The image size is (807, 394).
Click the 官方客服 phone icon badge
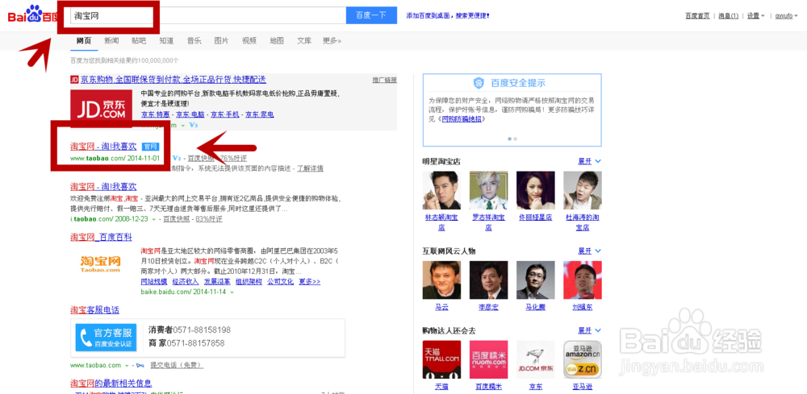pyautogui.click(x=106, y=338)
